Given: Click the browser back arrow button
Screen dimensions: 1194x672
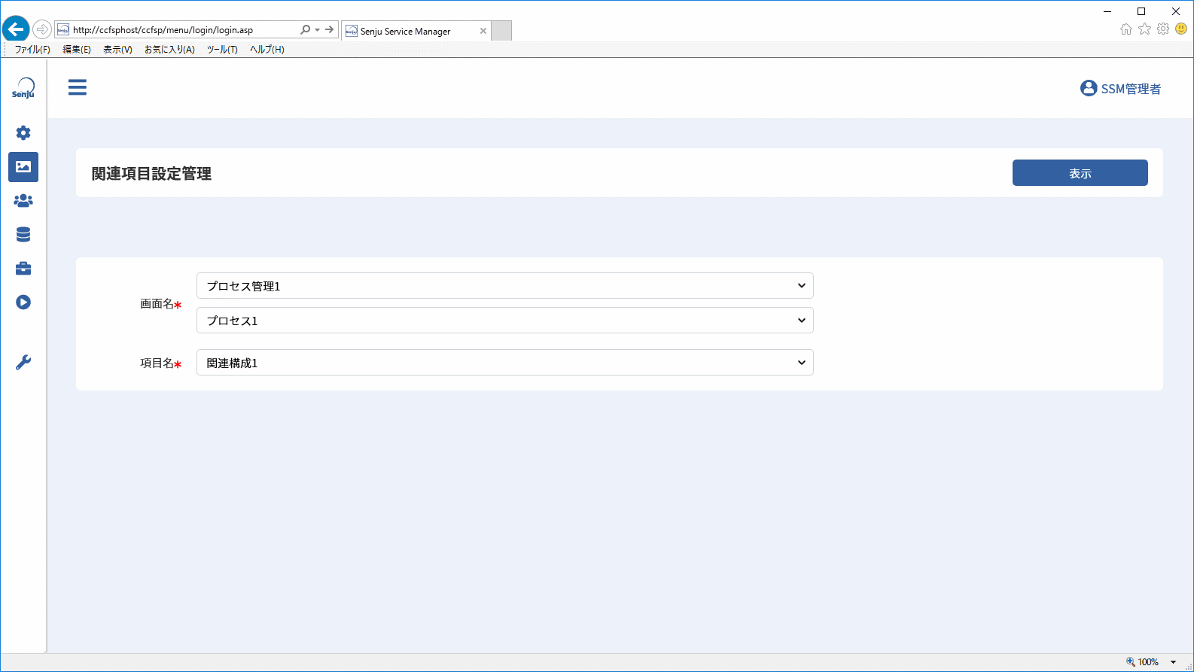Looking at the screenshot, I should (16, 29).
